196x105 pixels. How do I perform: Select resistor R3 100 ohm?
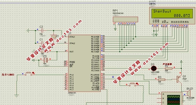(161, 80)
